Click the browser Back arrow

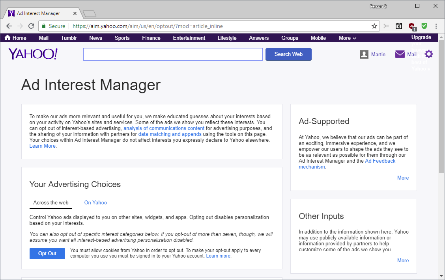point(9,26)
